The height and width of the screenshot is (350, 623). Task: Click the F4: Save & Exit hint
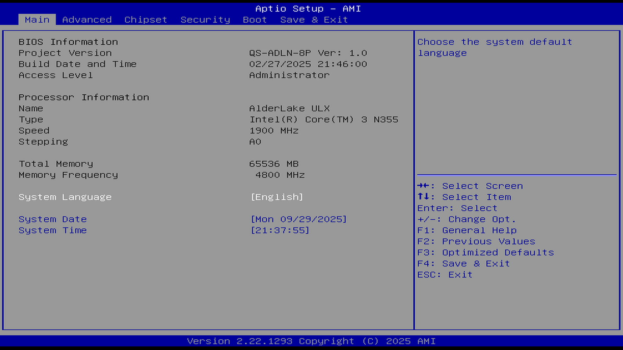pos(463,264)
